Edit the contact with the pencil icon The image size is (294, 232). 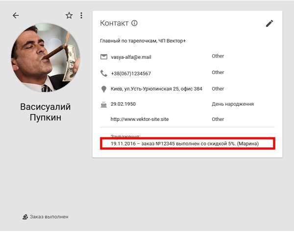[x=269, y=23]
